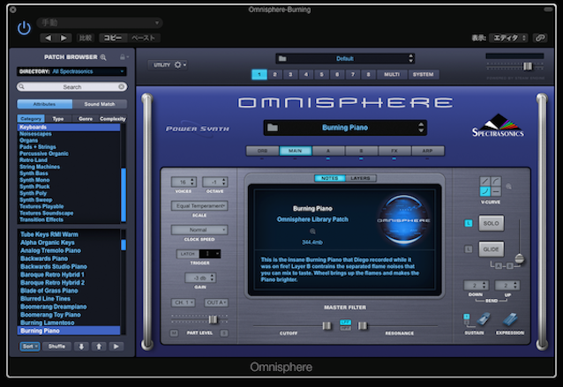Toggle the part mute M button
The width and height of the screenshot is (563, 387).
[x=174, y=333]
